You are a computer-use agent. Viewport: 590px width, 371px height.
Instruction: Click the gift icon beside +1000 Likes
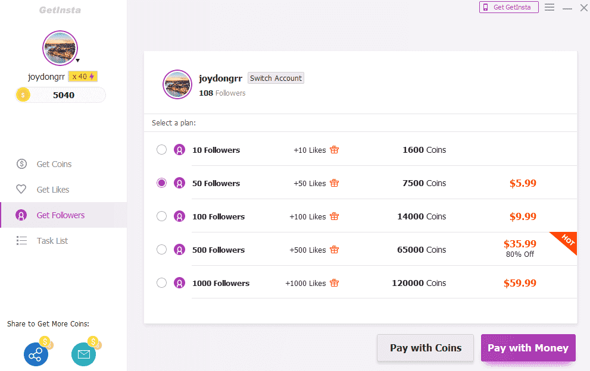[334, 283]
